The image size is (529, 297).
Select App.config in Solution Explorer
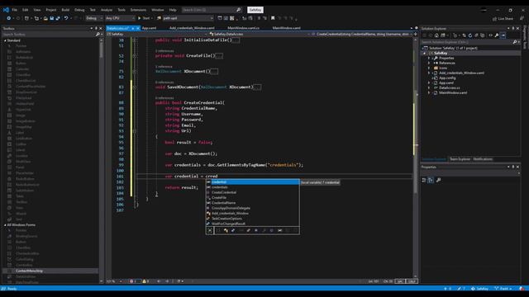[x=447, y=78]
